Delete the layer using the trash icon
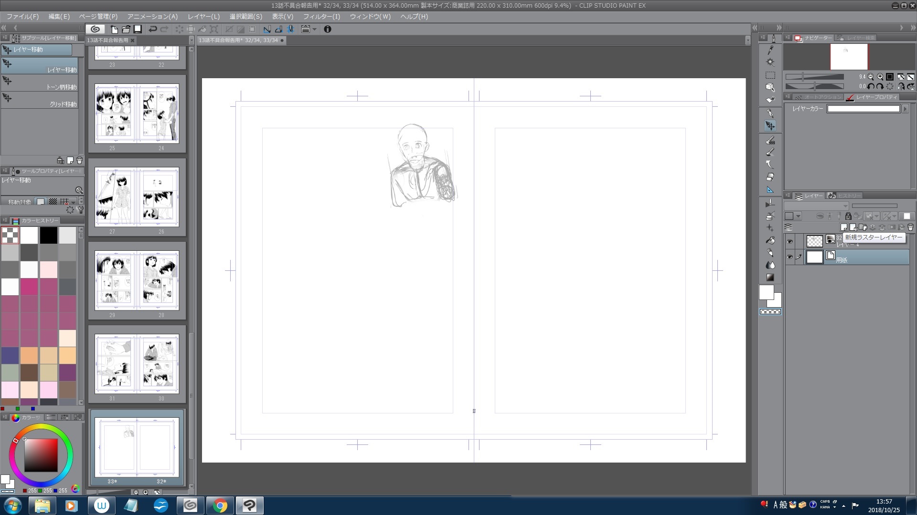 pos(910,227)
